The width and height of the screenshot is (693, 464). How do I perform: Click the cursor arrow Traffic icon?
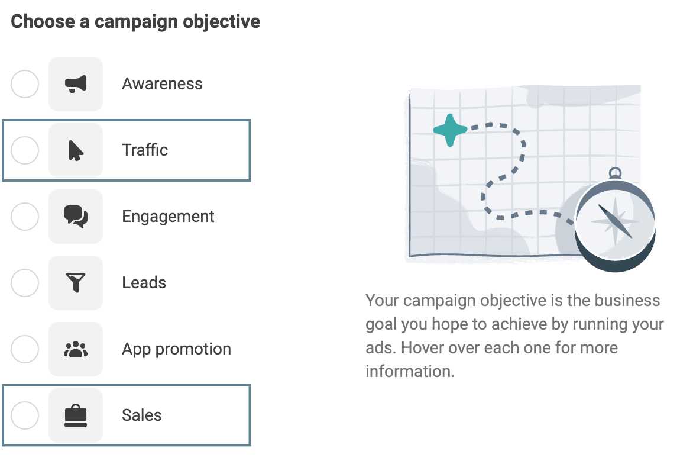tap(76, 150)
